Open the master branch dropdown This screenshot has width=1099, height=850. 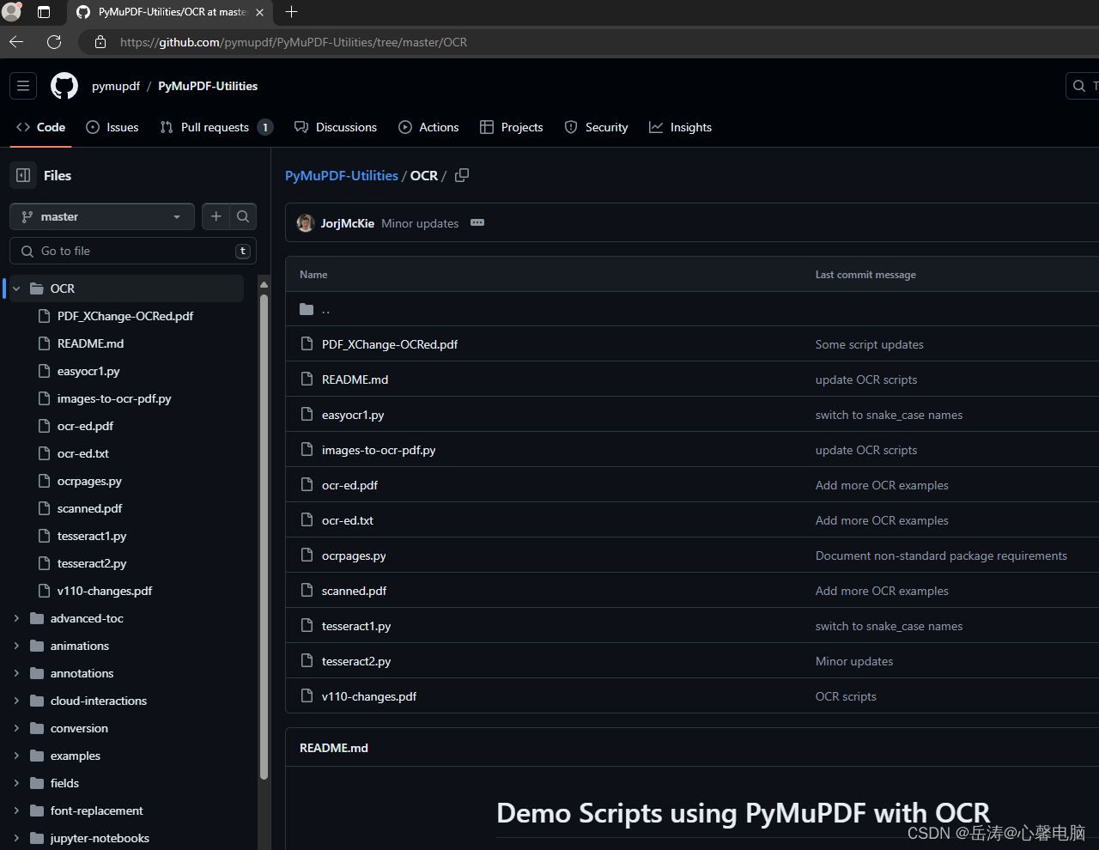click(x=101, y=216)
